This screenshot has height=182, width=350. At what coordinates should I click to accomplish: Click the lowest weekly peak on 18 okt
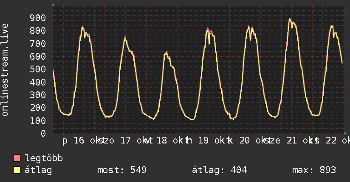(x=167, y=52)
